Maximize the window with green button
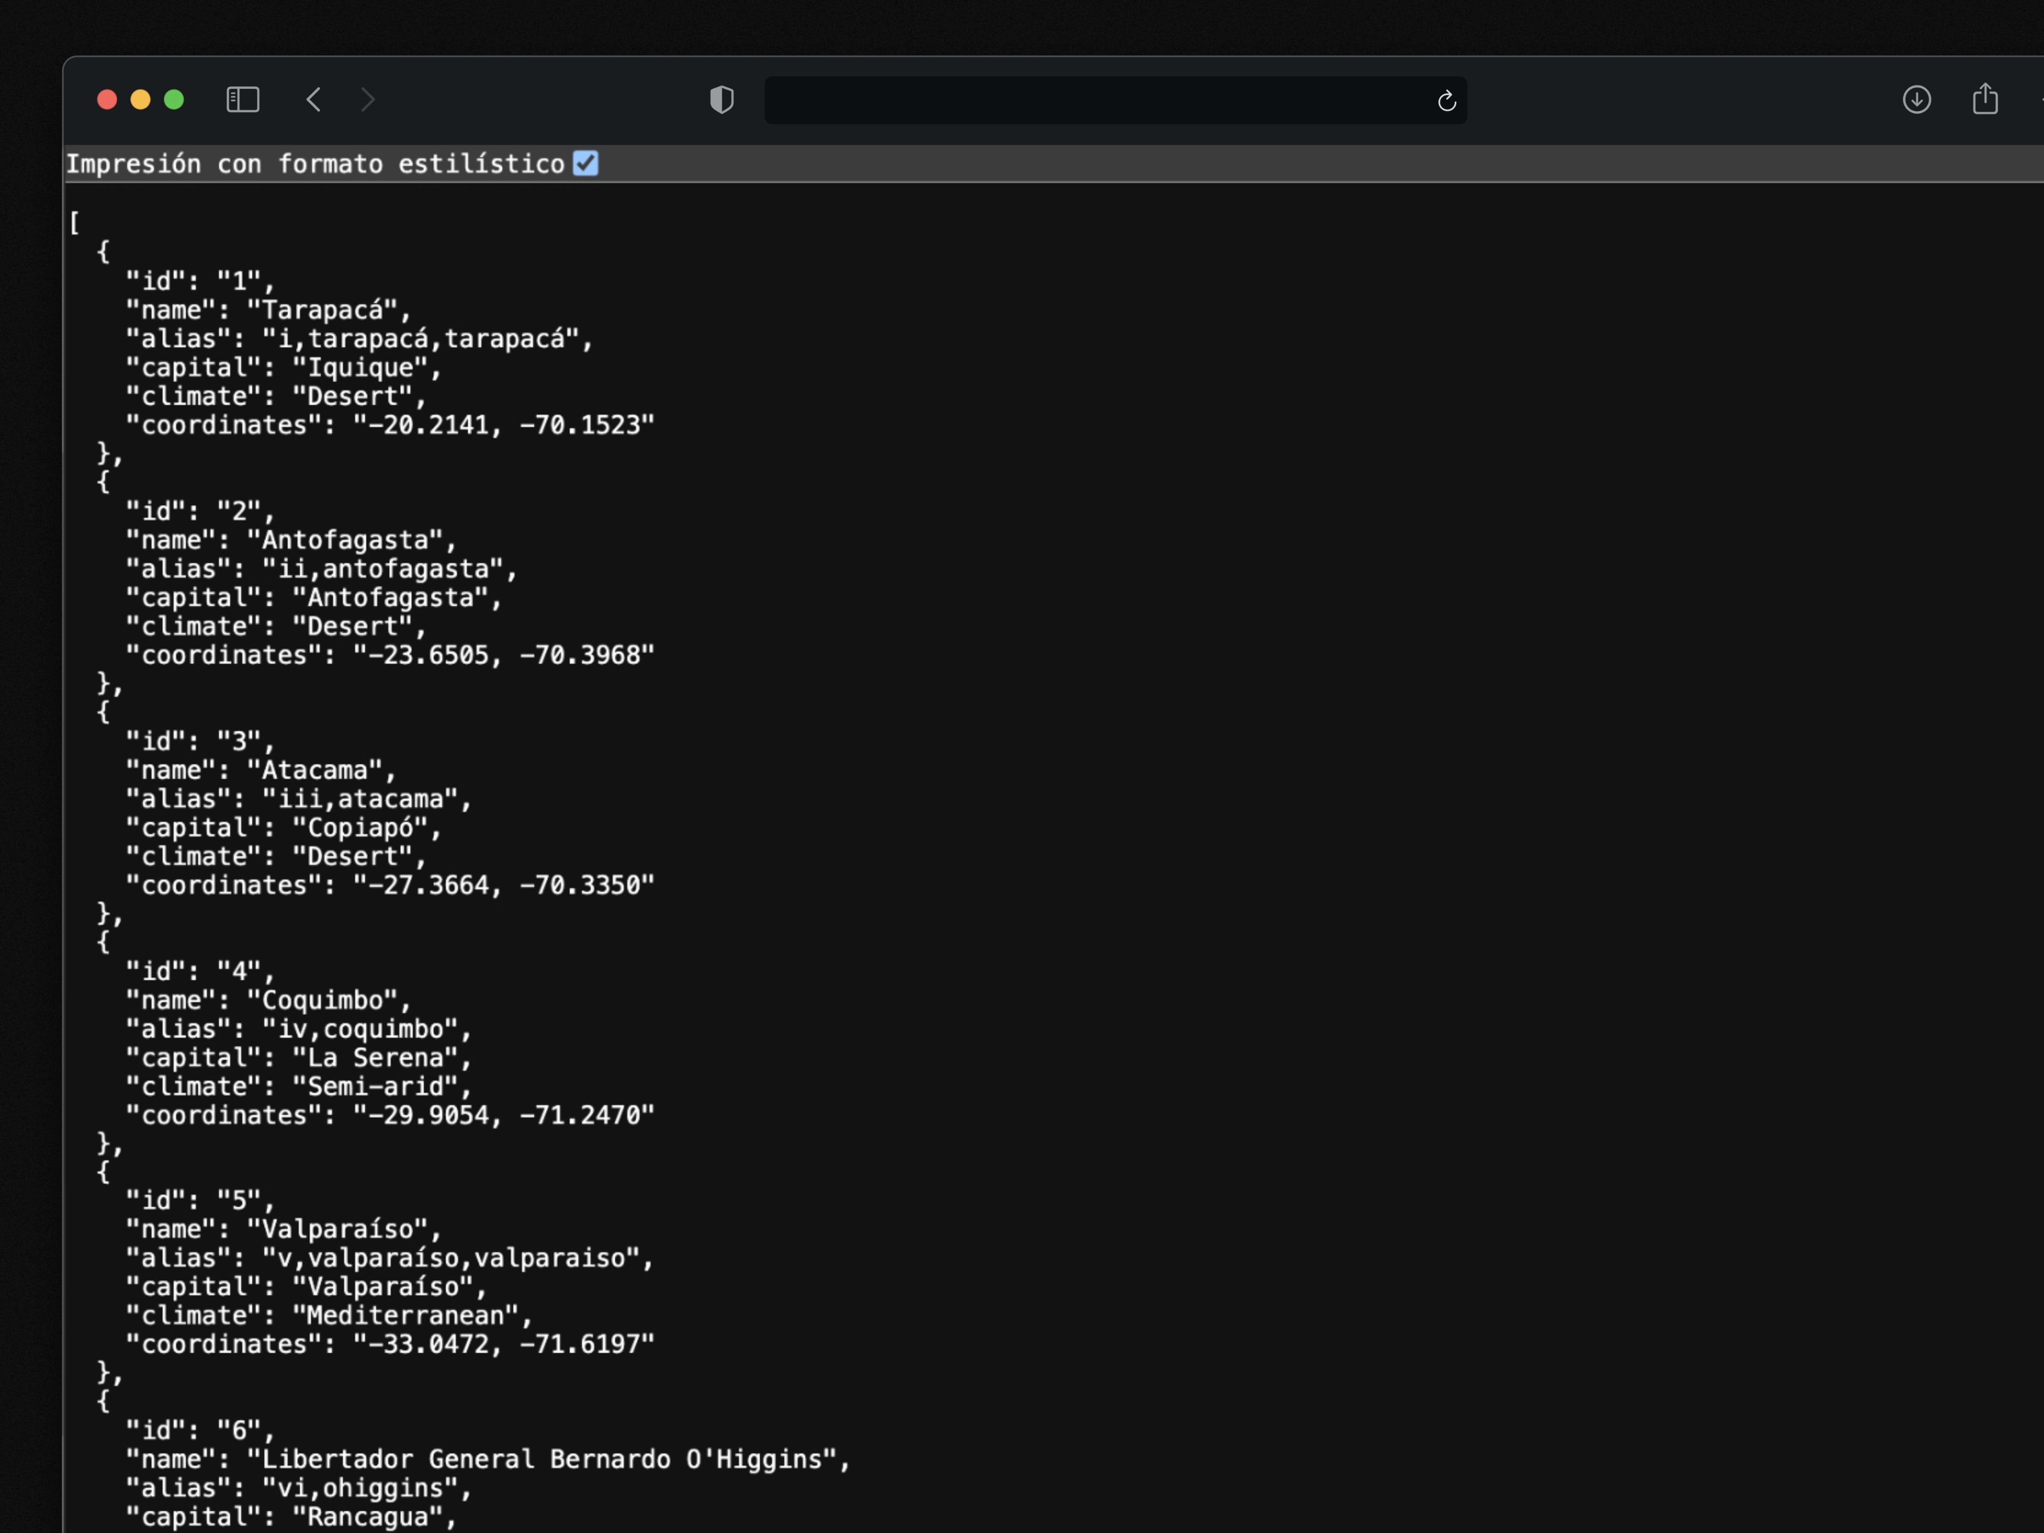This screenshot has height=1533, width=2044. tap(174, 100)
